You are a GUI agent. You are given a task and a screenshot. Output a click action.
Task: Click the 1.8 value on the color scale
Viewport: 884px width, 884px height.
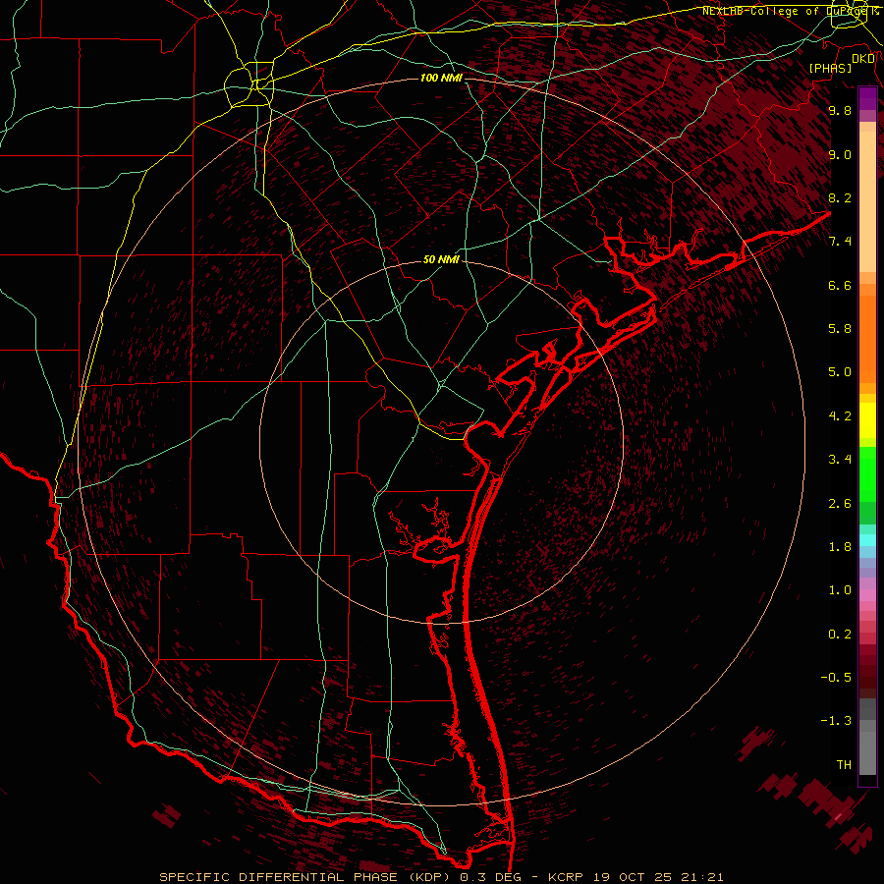[x=840, y=547]
